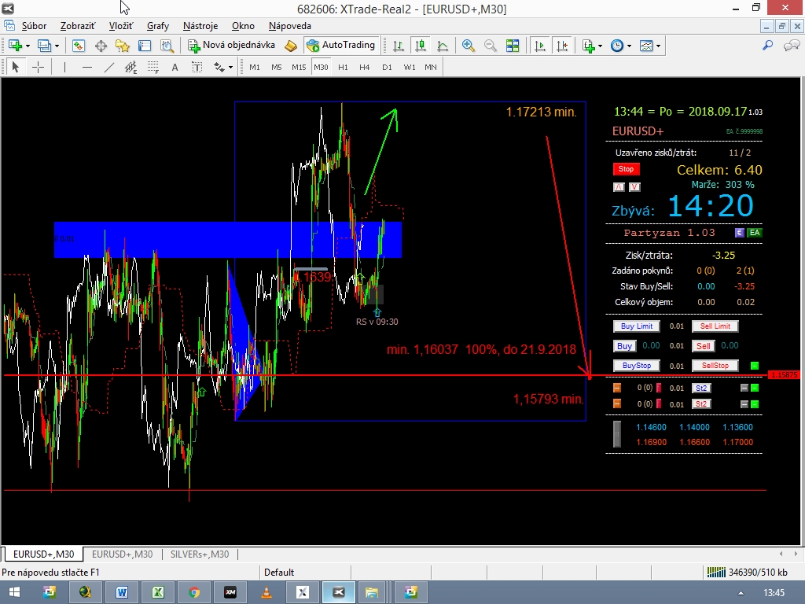Toggle the AutoTrading button
This screenshot has height=604, width=805.
(341, 45)
